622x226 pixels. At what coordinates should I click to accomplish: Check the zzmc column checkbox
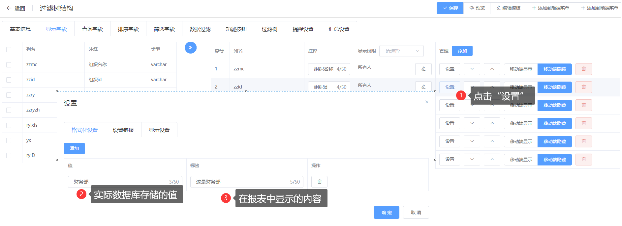[x=9, y=65]
